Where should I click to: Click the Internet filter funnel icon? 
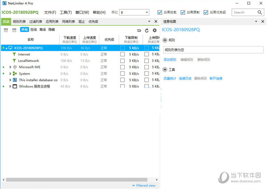pyautogui.click(x=14, y=54)
